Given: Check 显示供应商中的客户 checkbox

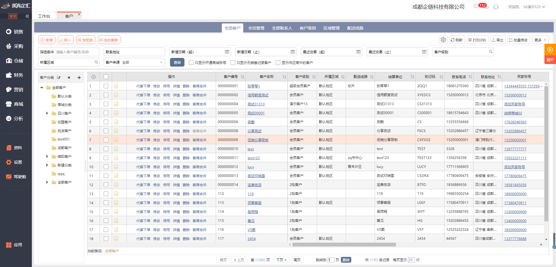Looking at the screenshot, I should [278, 63].
